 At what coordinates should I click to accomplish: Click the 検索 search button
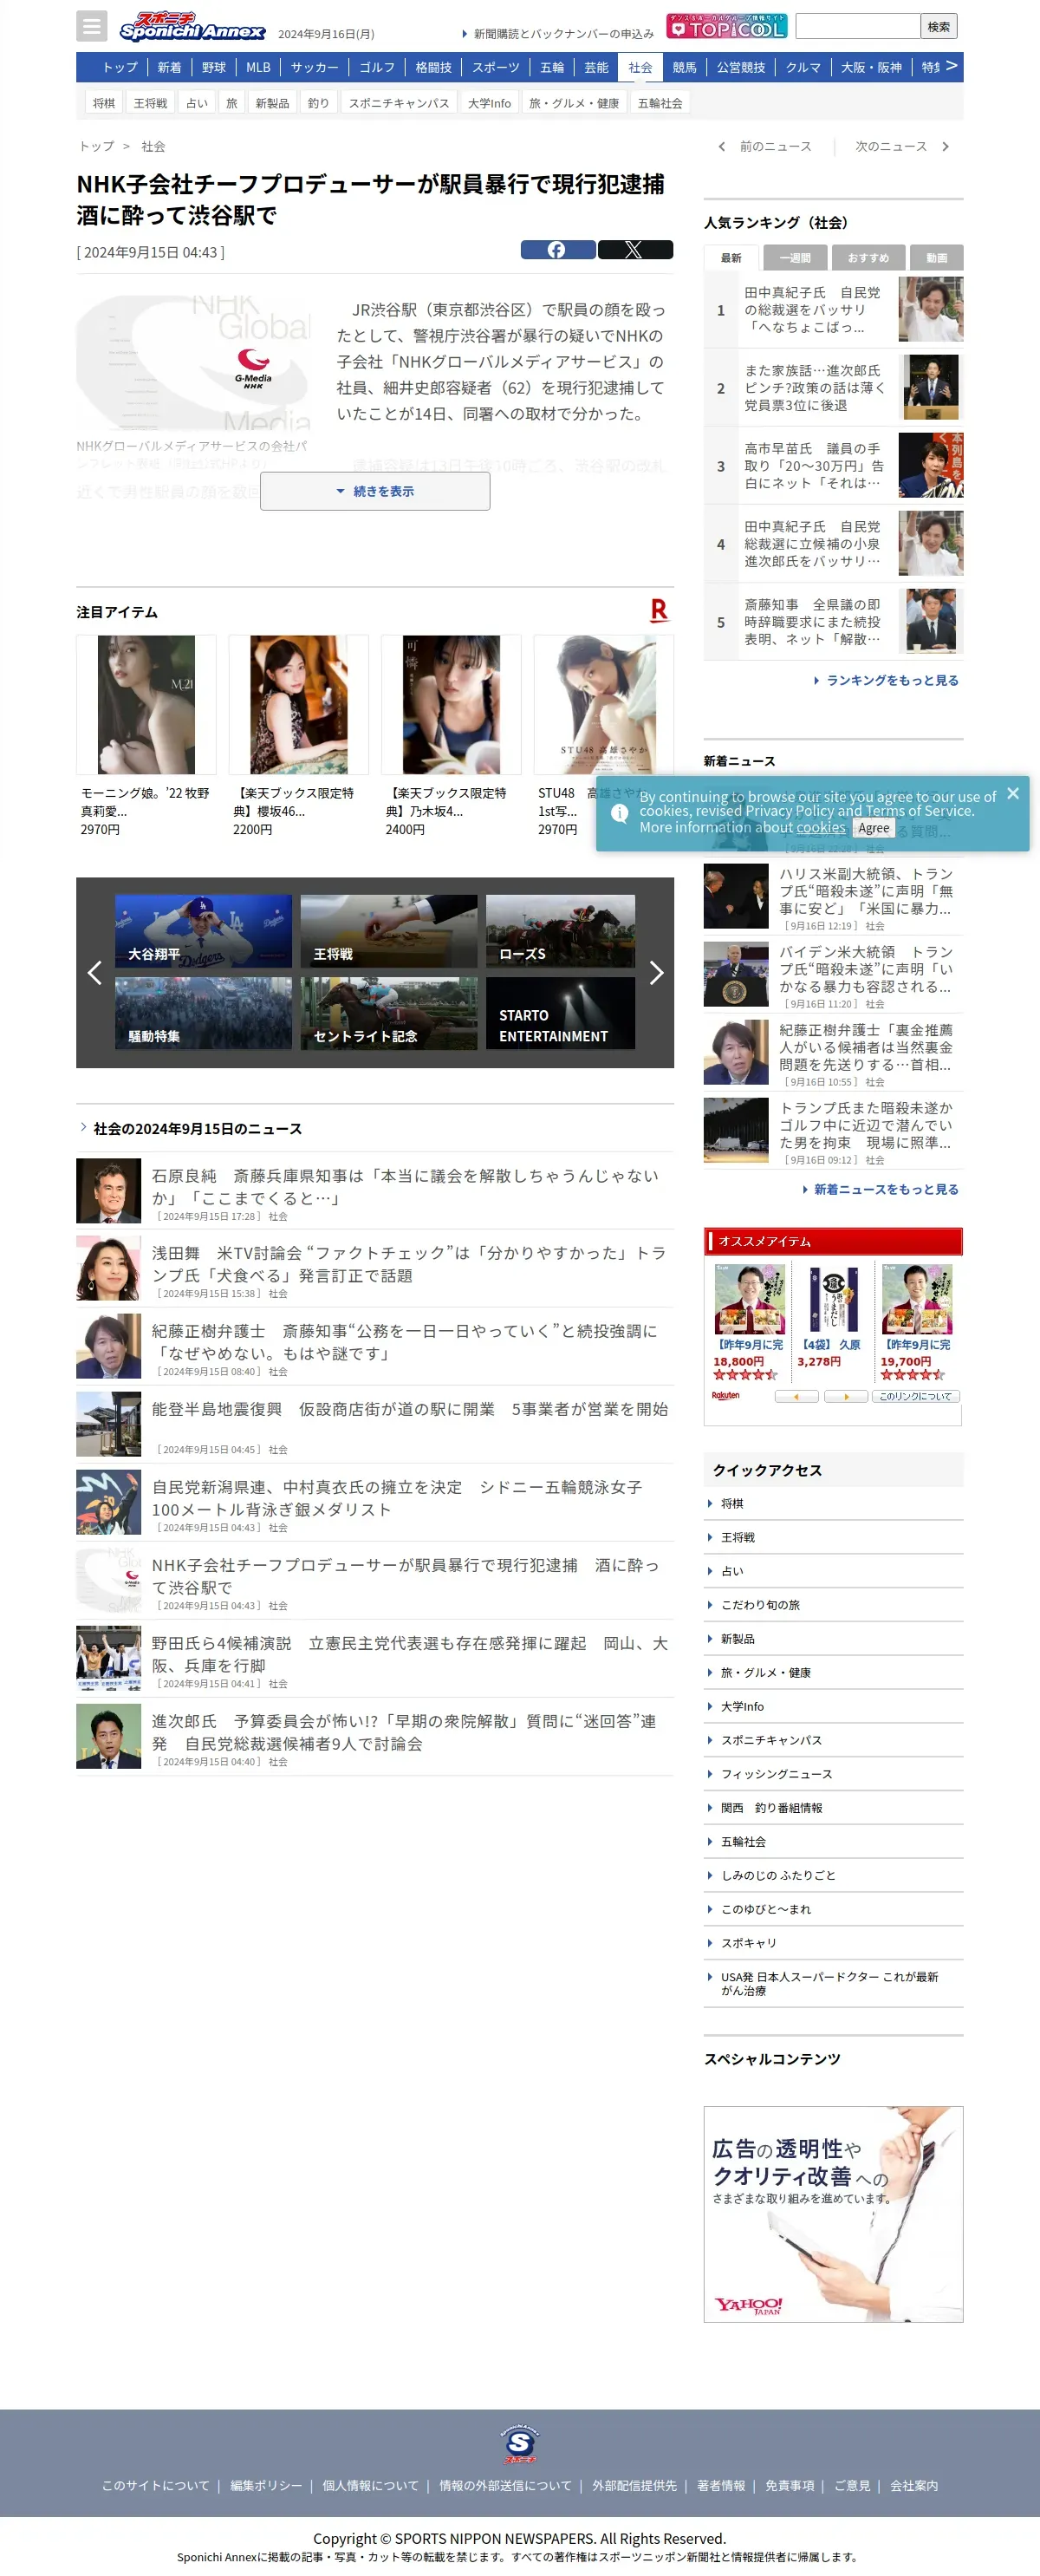(x=939, y=26)
